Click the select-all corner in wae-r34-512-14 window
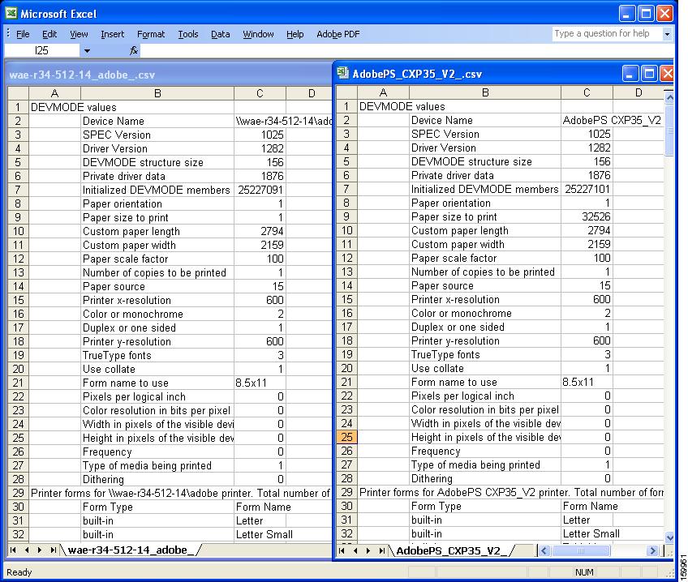 19,93
